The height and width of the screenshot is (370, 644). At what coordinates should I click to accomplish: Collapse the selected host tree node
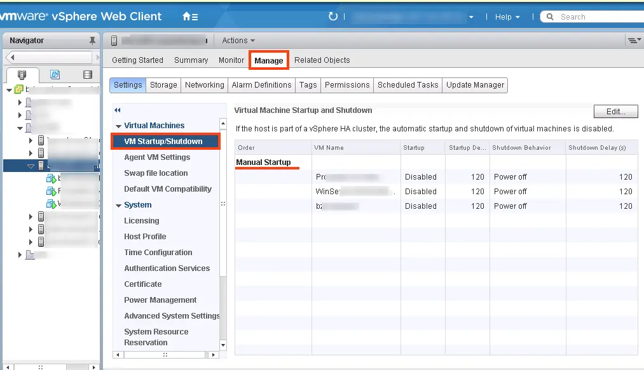click(31, 166)
